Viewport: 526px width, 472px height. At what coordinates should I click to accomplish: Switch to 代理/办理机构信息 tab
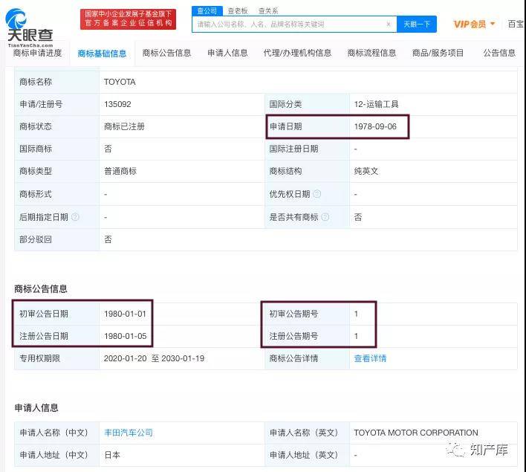[x=297, y=53]
